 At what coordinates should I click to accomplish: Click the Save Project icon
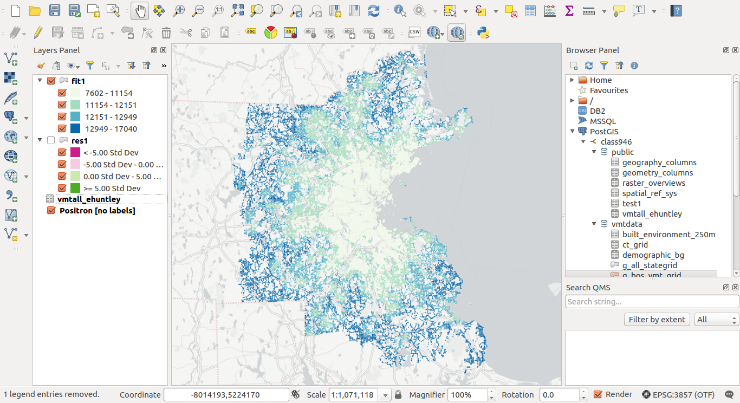pyautogui.click(x=55, y=10)
